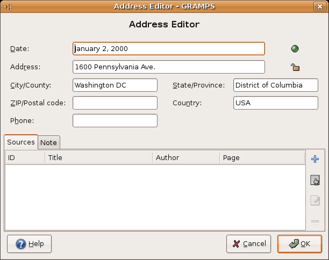Focus the Address text field
The width and height of the screenshot is (329, 260).
[168, 67]
